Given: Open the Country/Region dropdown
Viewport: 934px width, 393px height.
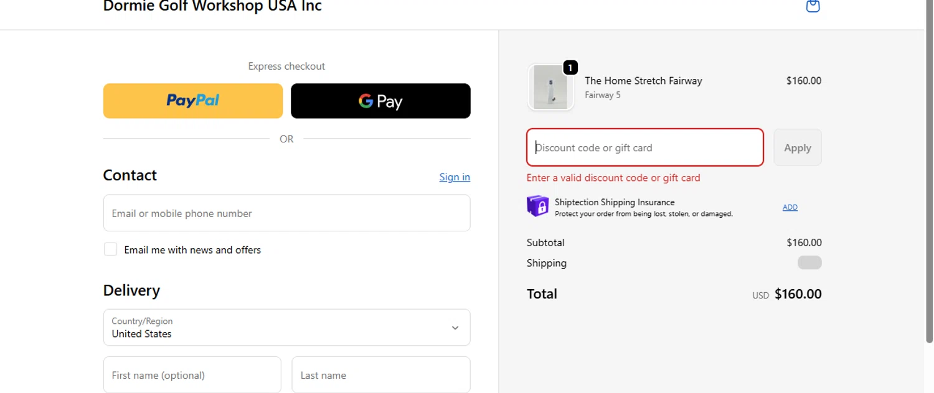Looking at the screenshot, I should [286, 328].
